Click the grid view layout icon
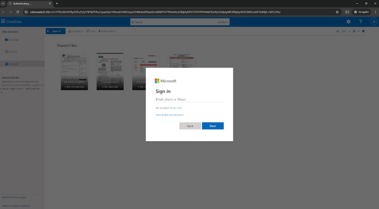Image resolution: width=379 pixels, height=209 pixels. [354, 31]
